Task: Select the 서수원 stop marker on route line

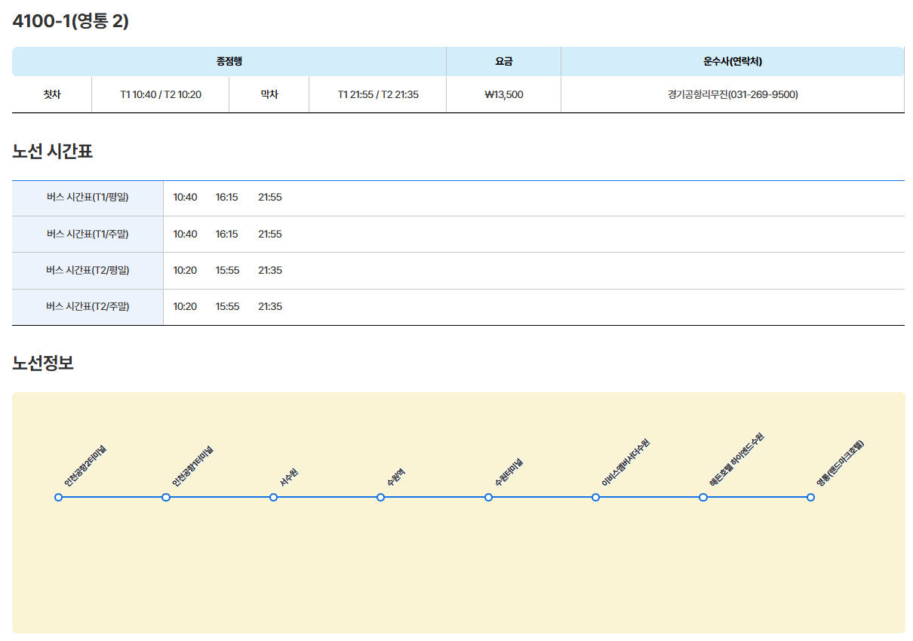Action: point(273,497)
